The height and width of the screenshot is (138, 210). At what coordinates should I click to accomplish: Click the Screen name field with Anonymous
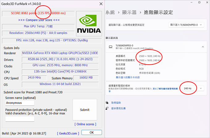tap(20, 103)
